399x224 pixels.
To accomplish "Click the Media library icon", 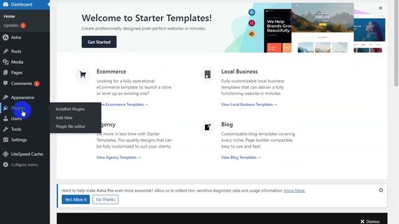I will point(6,62).
